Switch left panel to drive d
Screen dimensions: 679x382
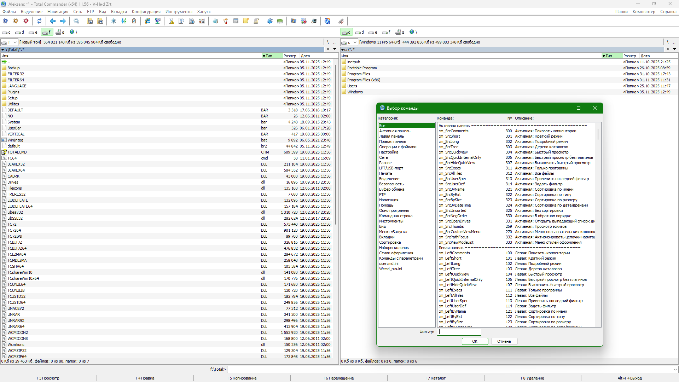pos(20,33)
